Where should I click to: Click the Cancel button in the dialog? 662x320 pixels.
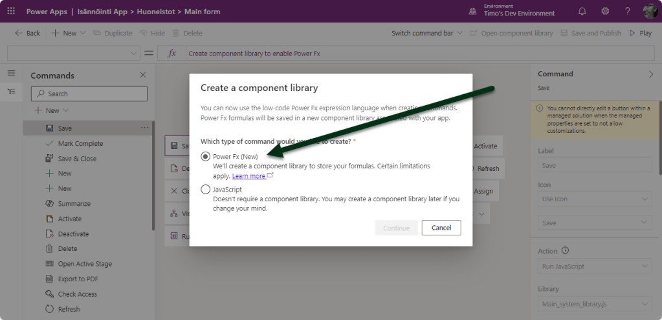pos(441,228)
